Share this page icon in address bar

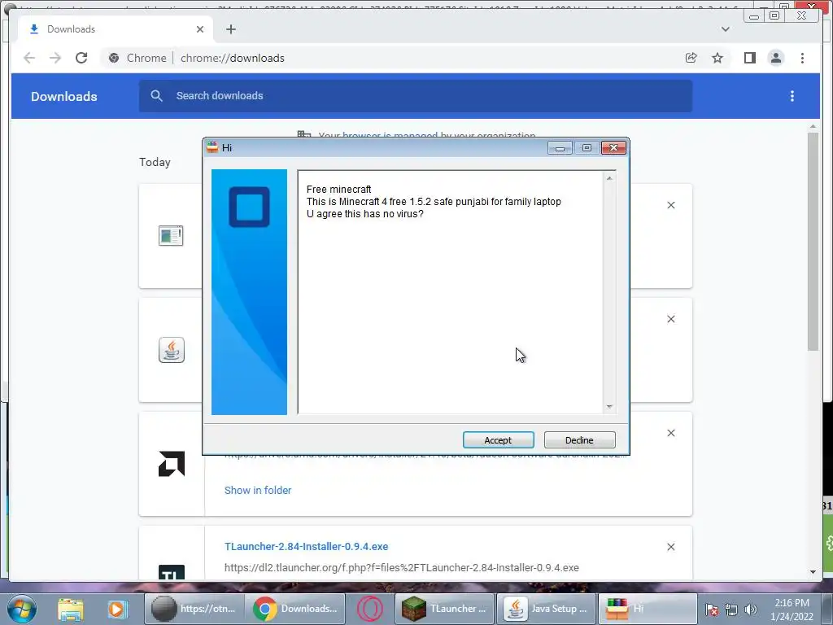[691, 58]
